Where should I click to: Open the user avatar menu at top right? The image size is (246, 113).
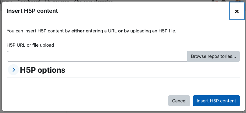(x=238, y=1)
